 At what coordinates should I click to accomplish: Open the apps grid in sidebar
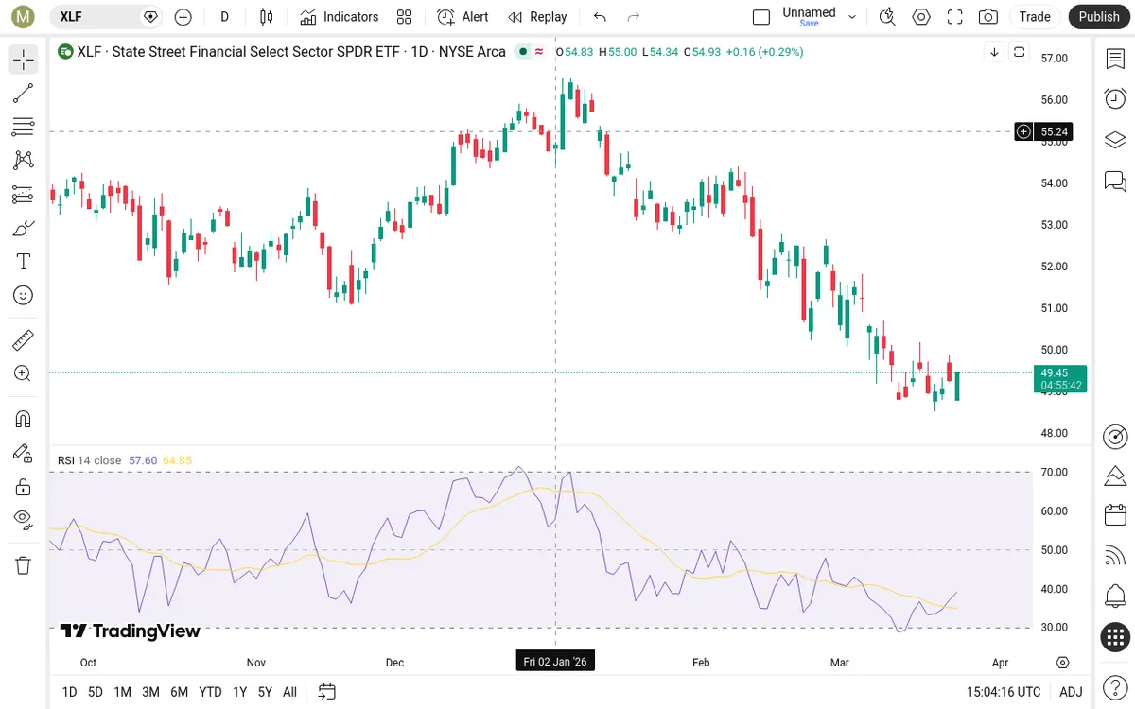pyautogui.click(x=1115, y=637)
